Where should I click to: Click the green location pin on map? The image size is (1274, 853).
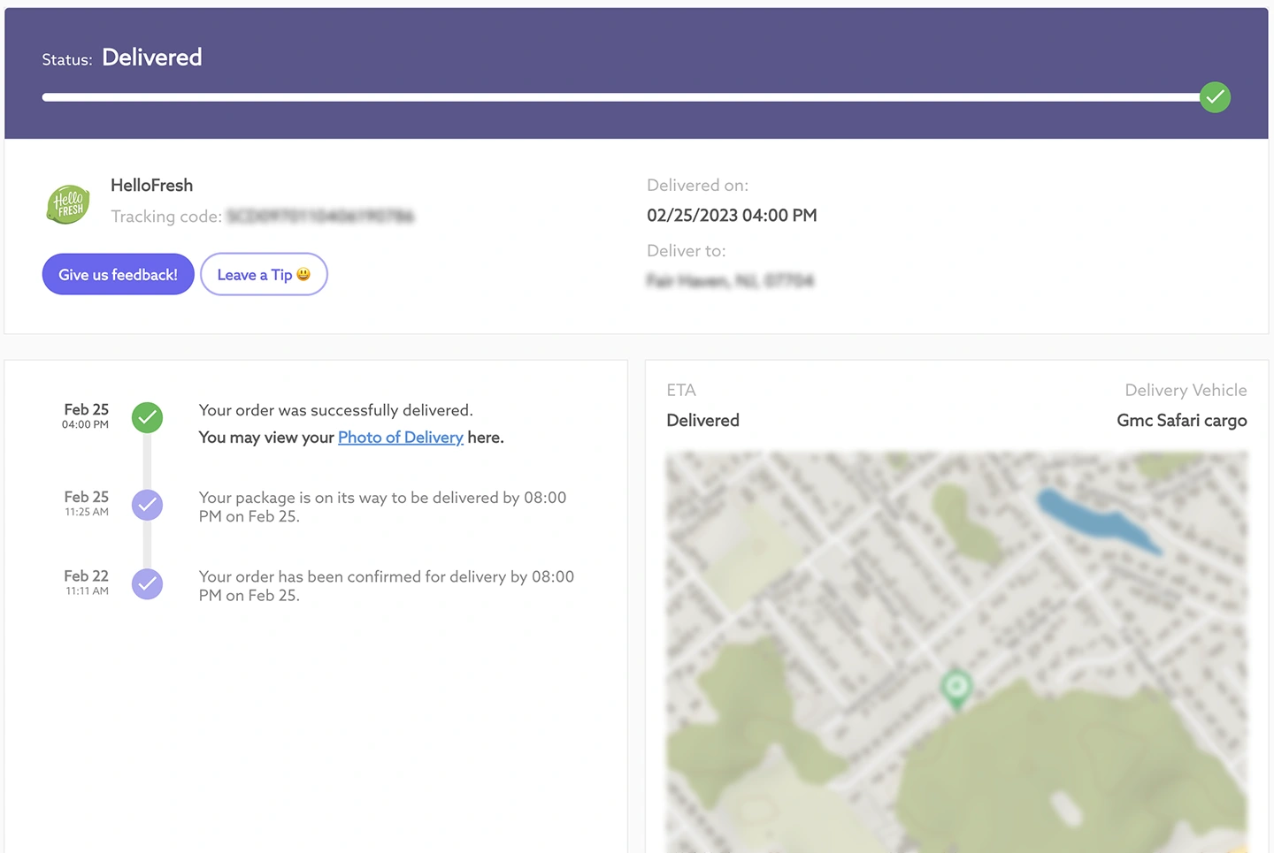[955, 689]
